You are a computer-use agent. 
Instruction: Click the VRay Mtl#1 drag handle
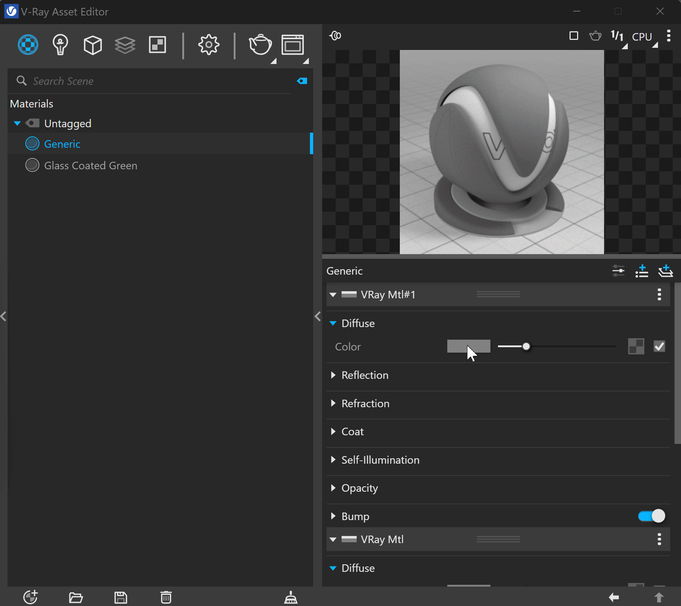(498, 294)
